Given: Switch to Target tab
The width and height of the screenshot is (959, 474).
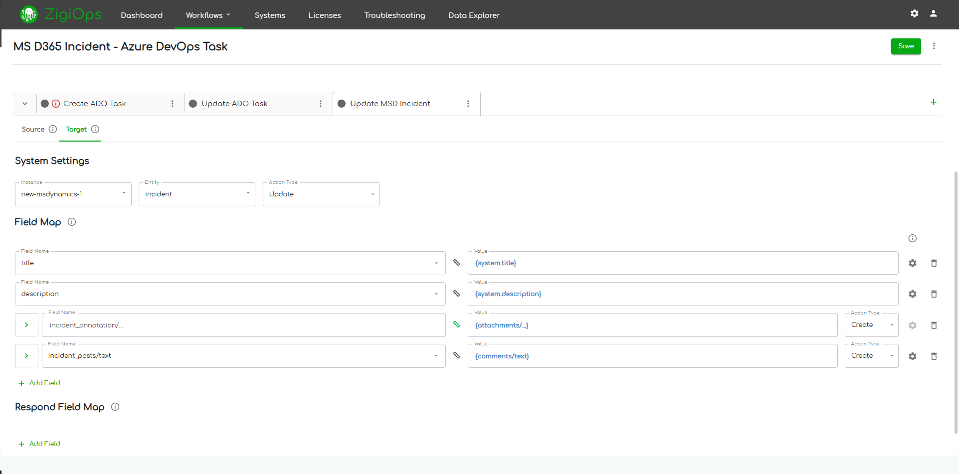Looking at the screenshot, I should point(76,129).
